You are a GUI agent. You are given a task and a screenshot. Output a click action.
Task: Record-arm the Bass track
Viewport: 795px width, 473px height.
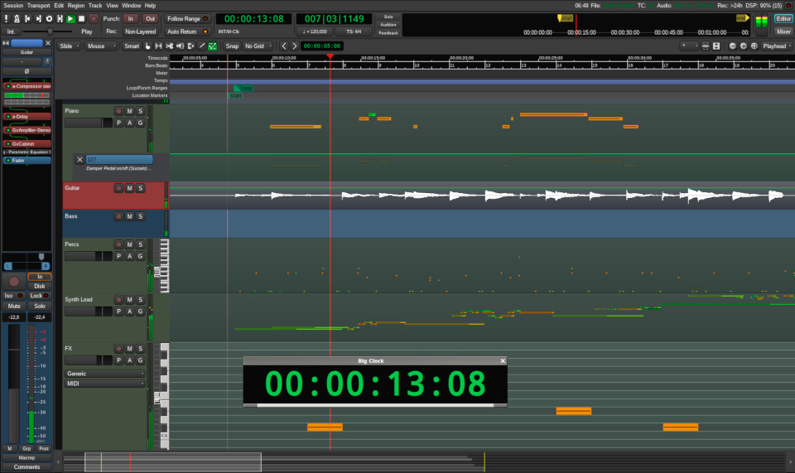coord(118,216)
